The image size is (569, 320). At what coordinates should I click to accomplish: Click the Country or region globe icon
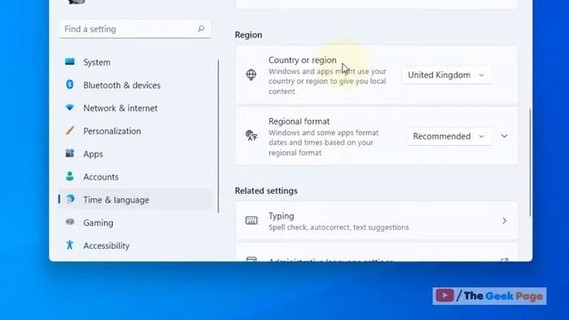[x=251, y=75]
